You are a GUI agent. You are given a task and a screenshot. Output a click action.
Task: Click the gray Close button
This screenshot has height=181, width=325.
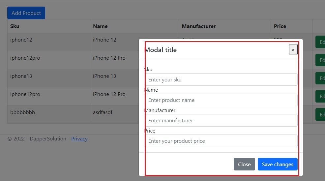click(244, 164)
